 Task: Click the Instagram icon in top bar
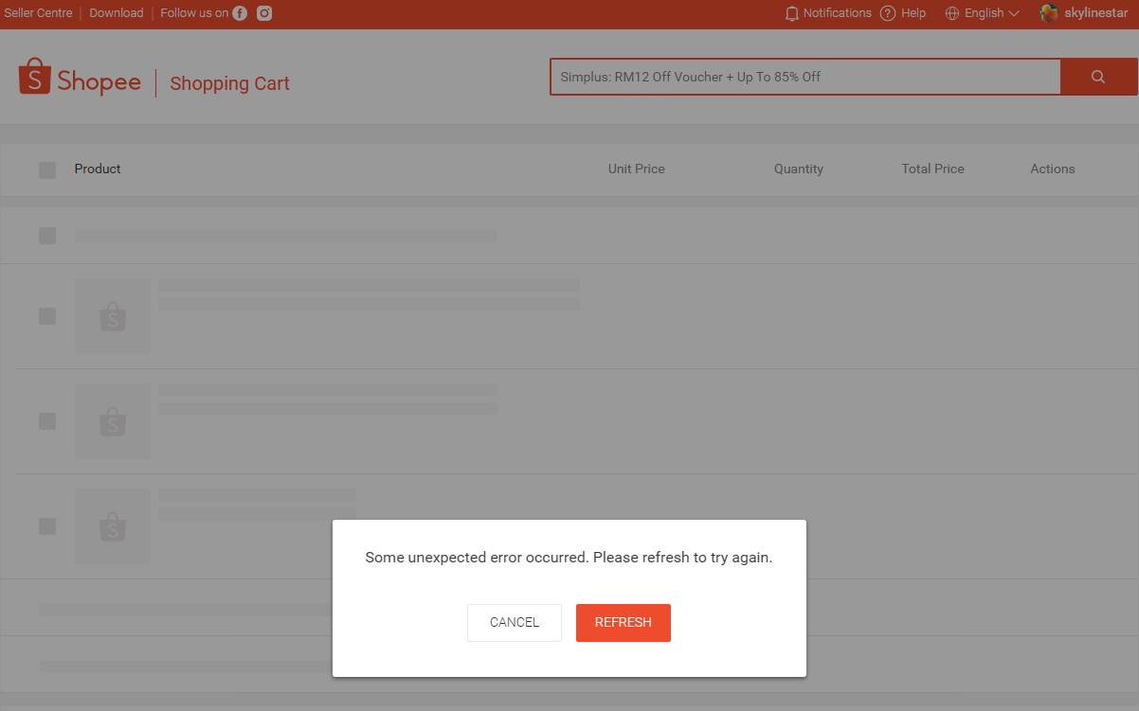[265, 13]
